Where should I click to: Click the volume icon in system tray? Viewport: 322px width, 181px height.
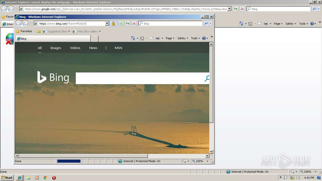coord(298,177)
